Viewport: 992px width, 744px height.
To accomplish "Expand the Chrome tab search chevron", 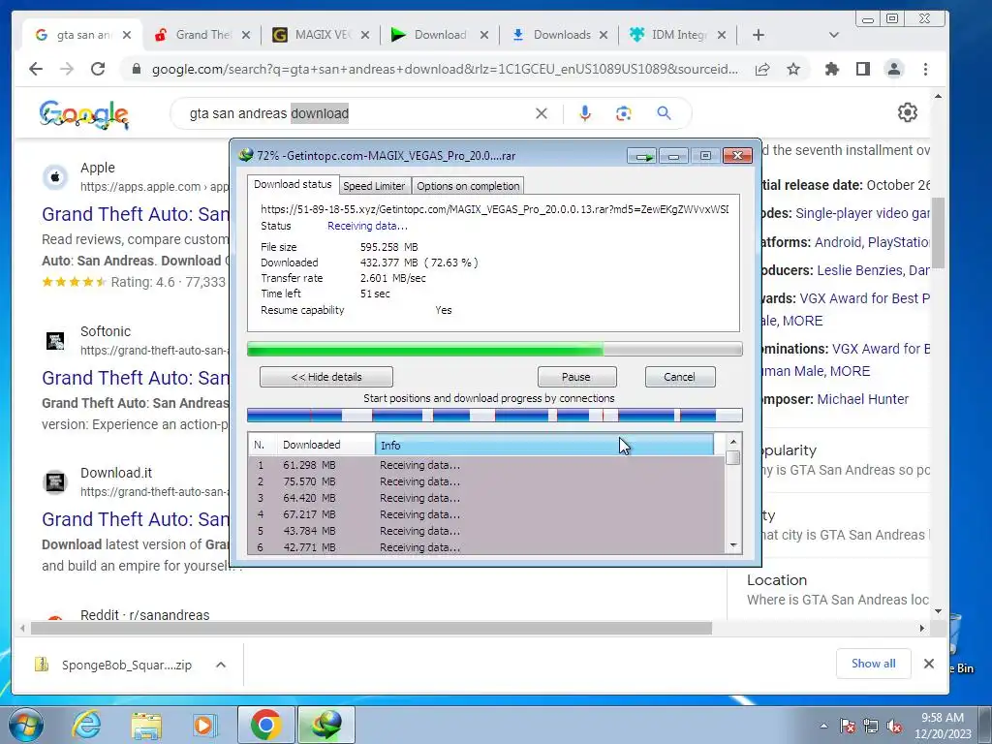I will [x=834, y=35].
